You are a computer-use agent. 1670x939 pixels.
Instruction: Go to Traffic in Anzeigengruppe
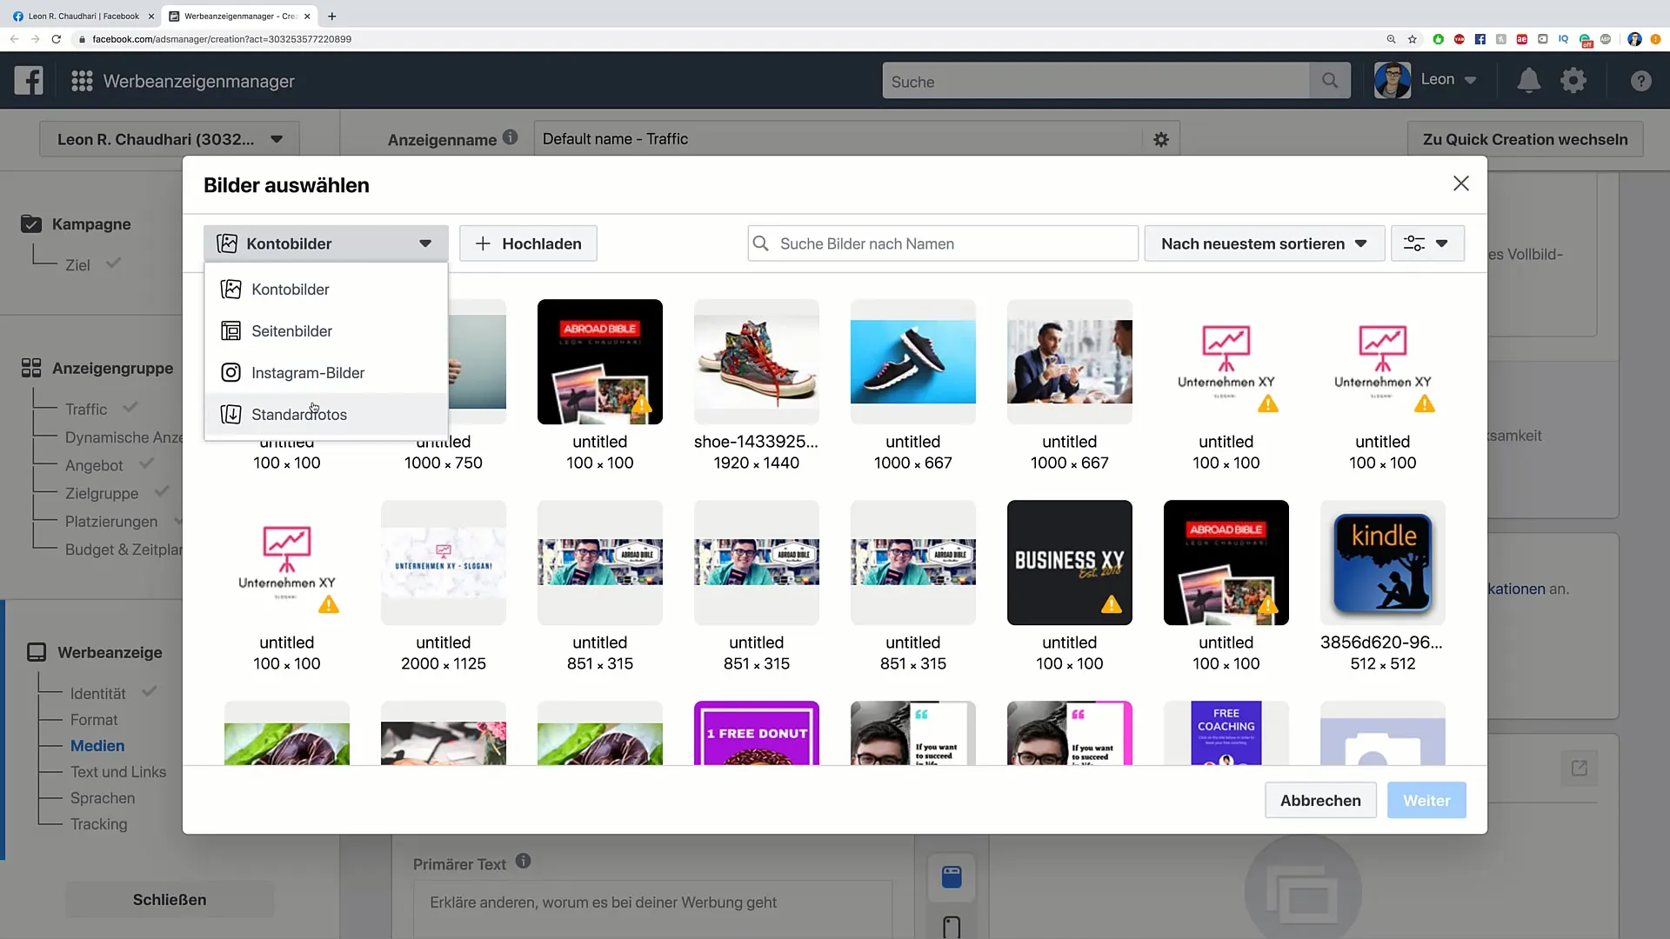tap(86, 410)
